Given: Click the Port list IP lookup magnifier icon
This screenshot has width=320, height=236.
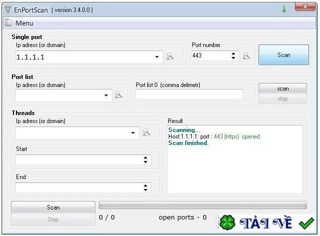Looking at the screenshot, I should point(119,94).
